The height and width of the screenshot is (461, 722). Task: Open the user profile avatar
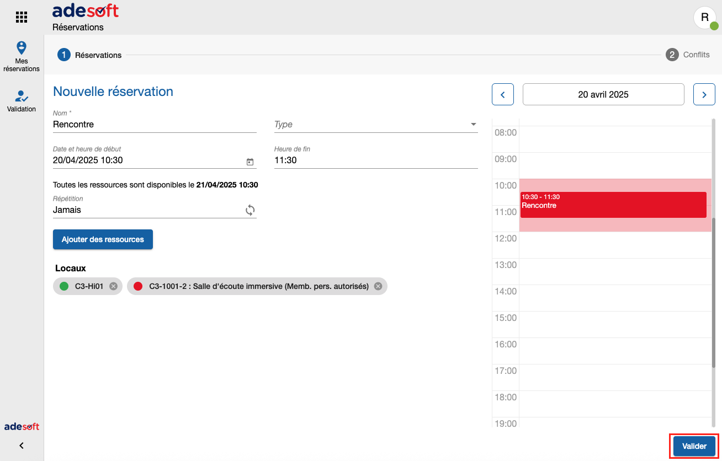click(x=705, y=18)
